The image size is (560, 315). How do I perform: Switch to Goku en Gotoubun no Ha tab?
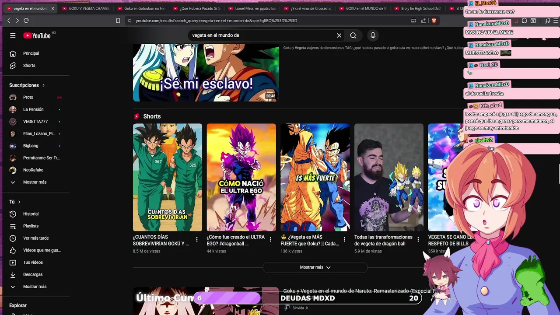(141, 8)
